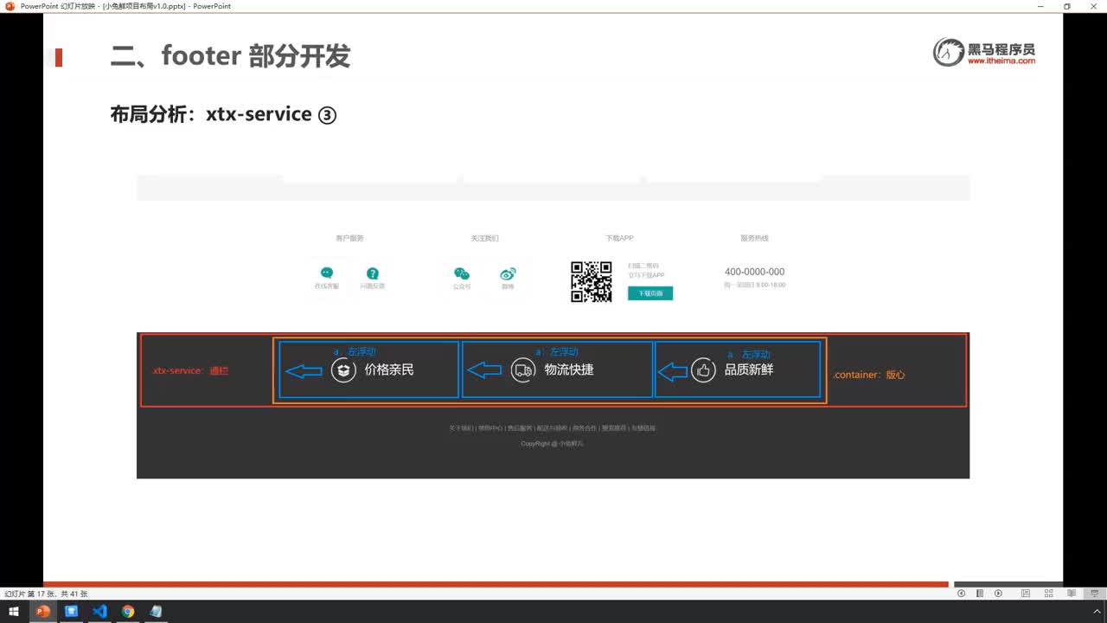Restore down the PowerPoint window
The width and height of the screenshot is (1107, 623).
[x=1067, y=6]
